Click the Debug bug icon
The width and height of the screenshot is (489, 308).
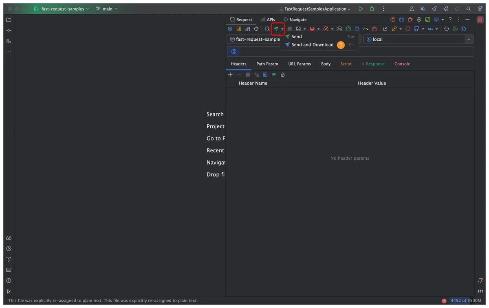coord(372,9)
